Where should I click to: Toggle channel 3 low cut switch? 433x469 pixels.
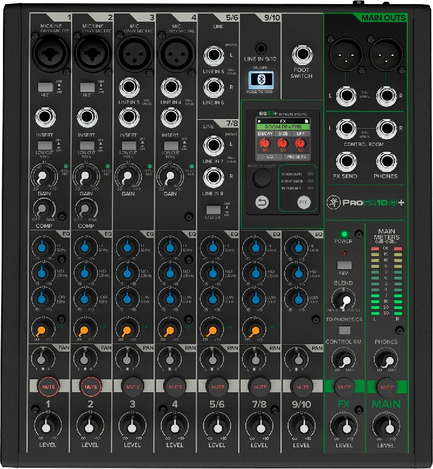click(x=129, y=145)
